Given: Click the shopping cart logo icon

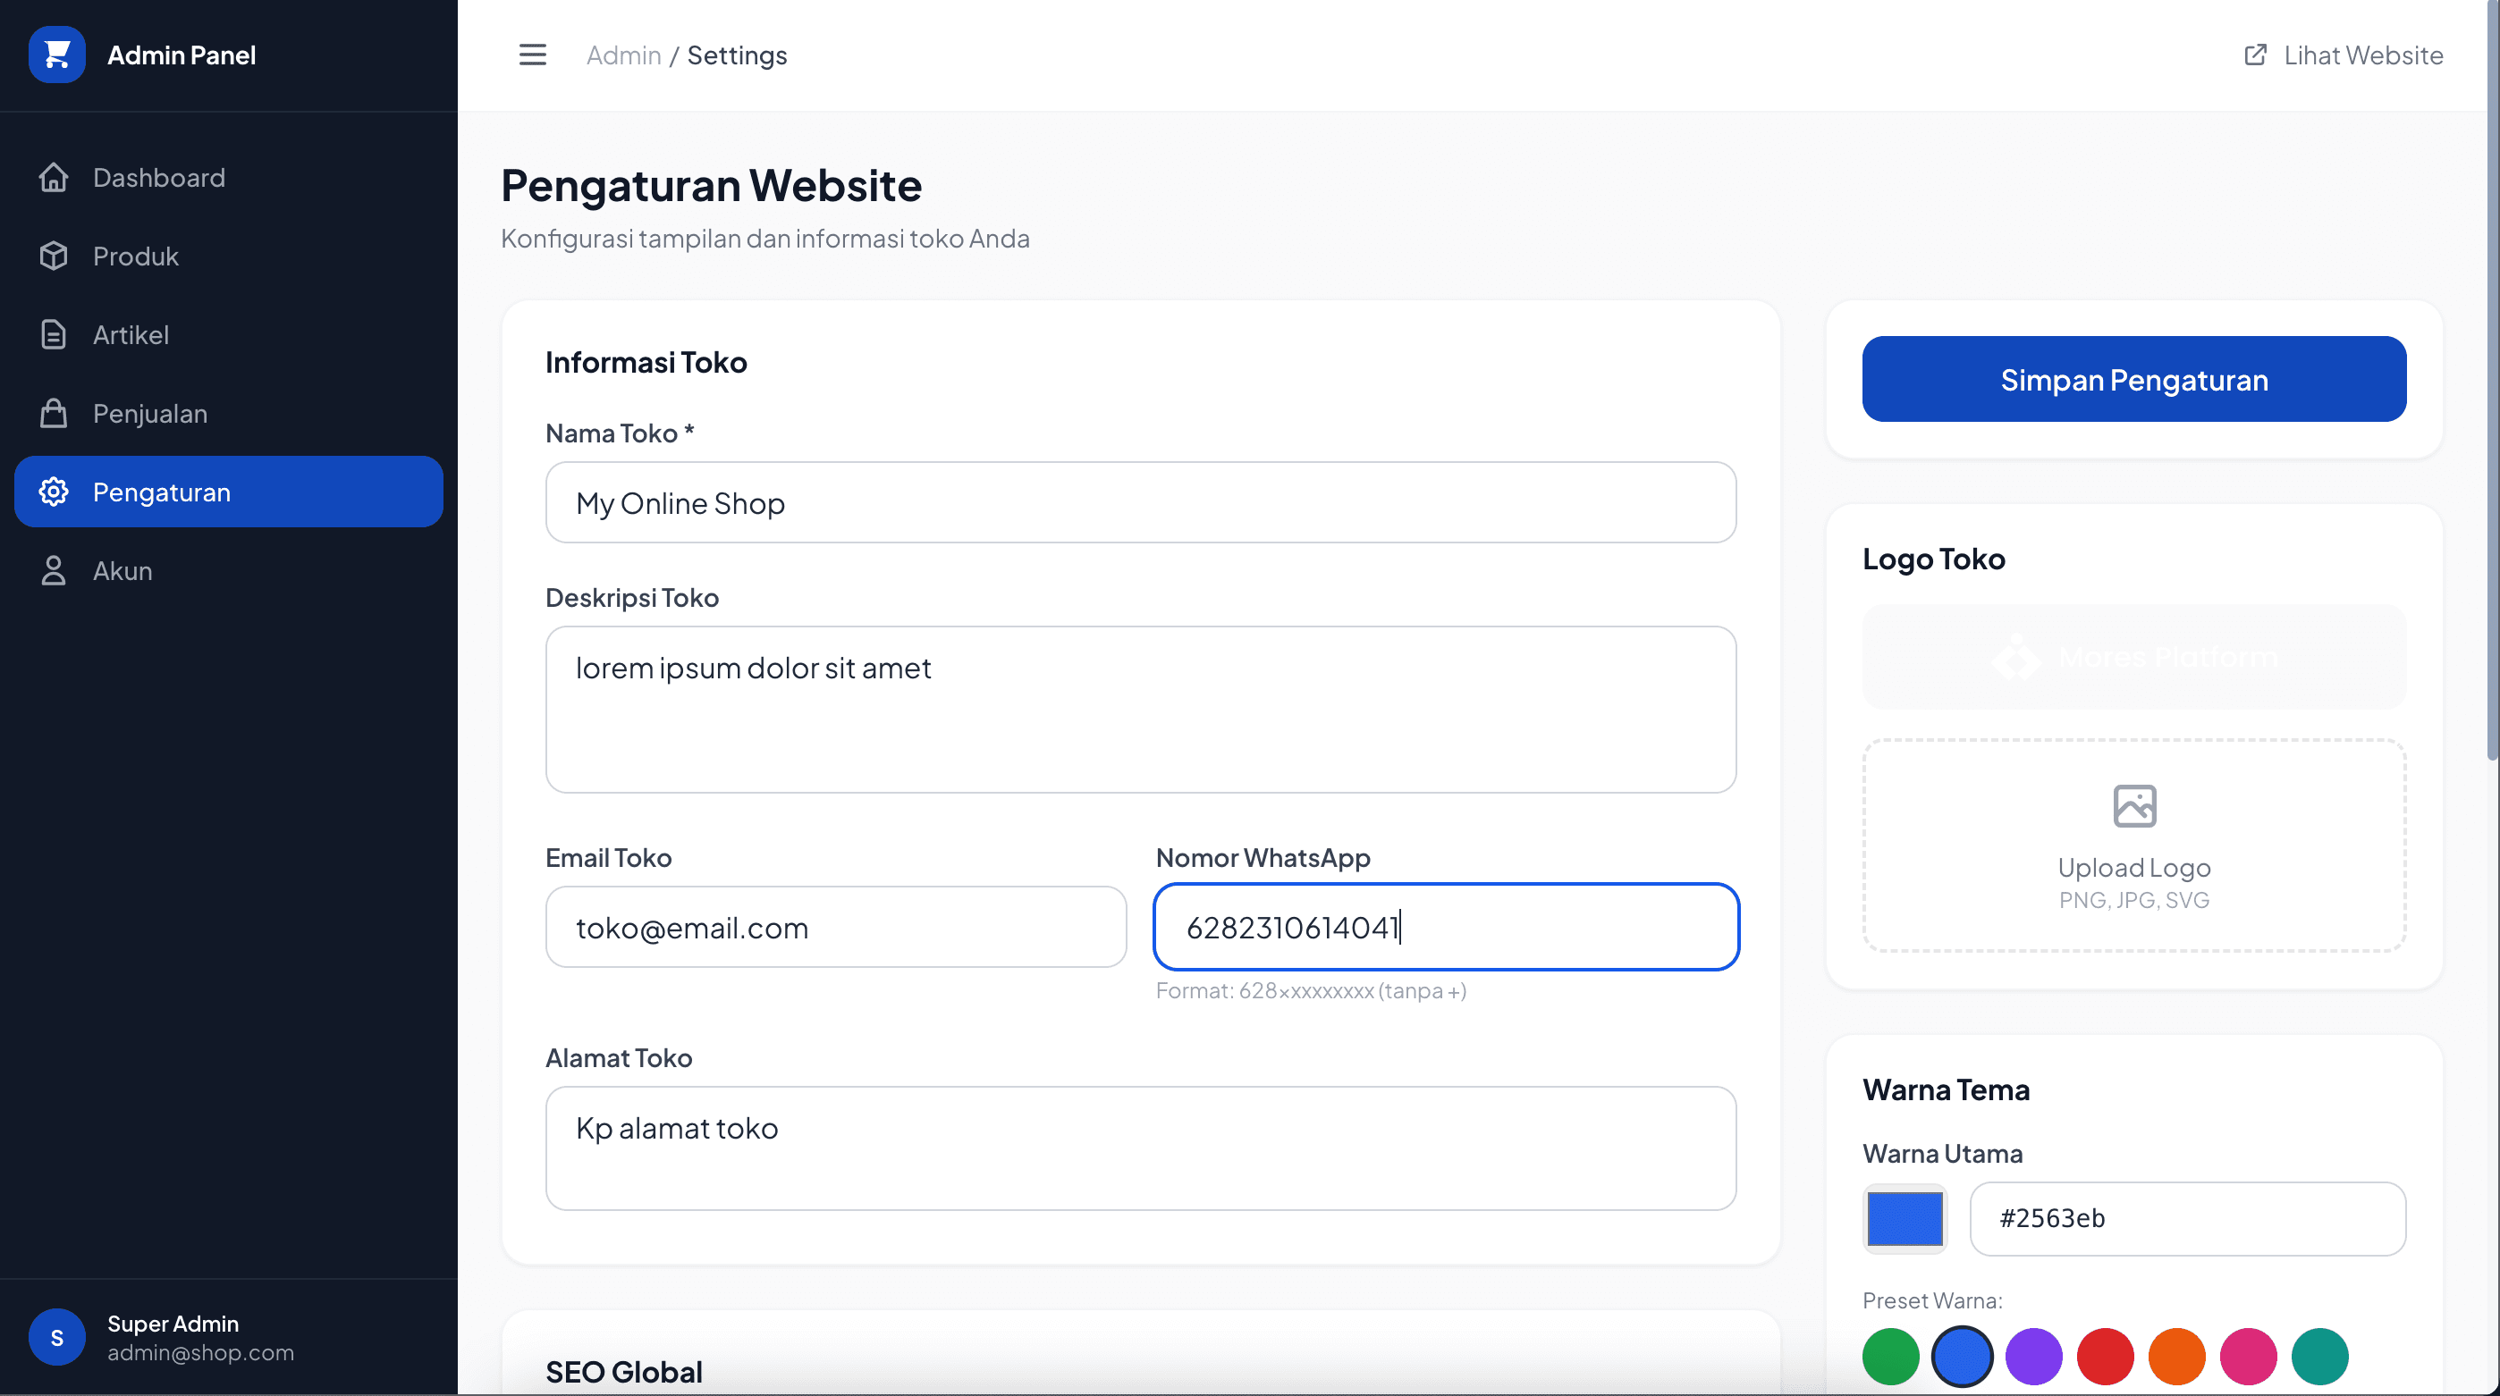Looking at the screenshot, I should coord(57,55).
